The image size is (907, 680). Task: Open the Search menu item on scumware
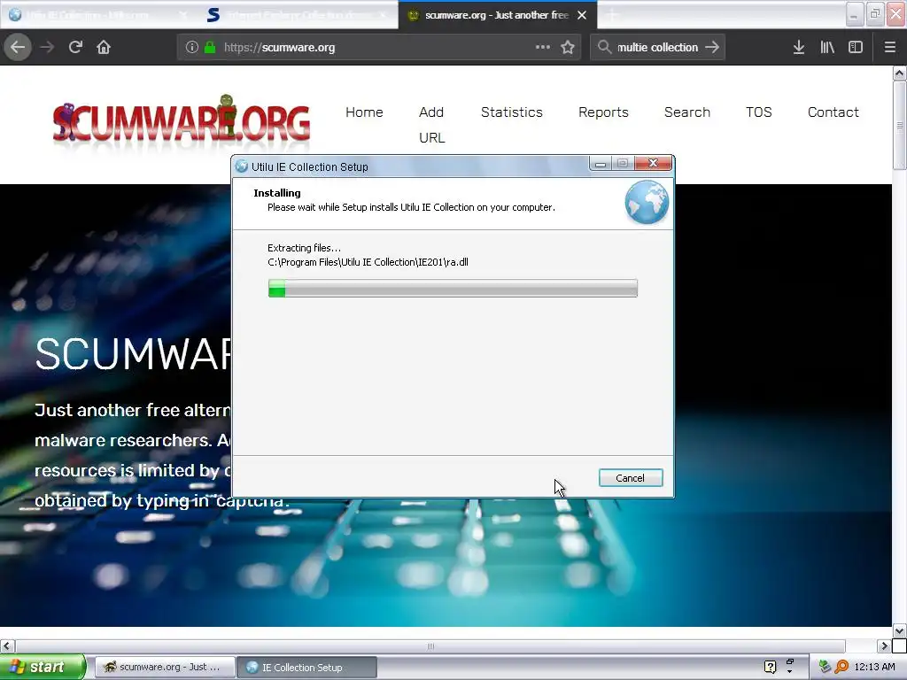(x=687, y=112)
